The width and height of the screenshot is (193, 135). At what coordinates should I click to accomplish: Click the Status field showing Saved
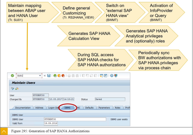(x=110, y=99)
